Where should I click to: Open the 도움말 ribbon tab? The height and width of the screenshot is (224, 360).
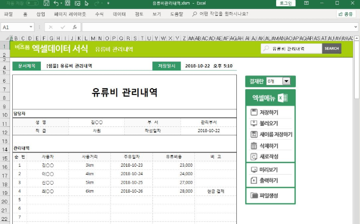click(x=177, y=14)
